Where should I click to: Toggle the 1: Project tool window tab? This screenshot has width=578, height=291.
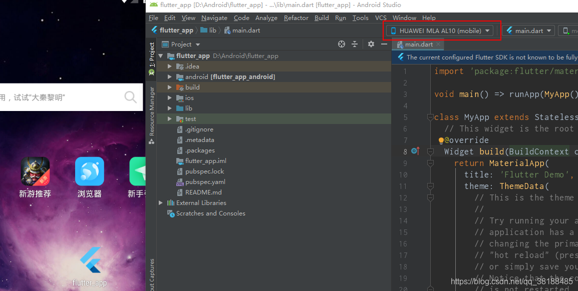click(x=151, y=59)
